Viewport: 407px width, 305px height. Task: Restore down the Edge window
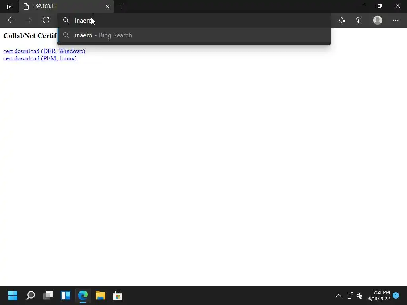[x=380, y=6]
